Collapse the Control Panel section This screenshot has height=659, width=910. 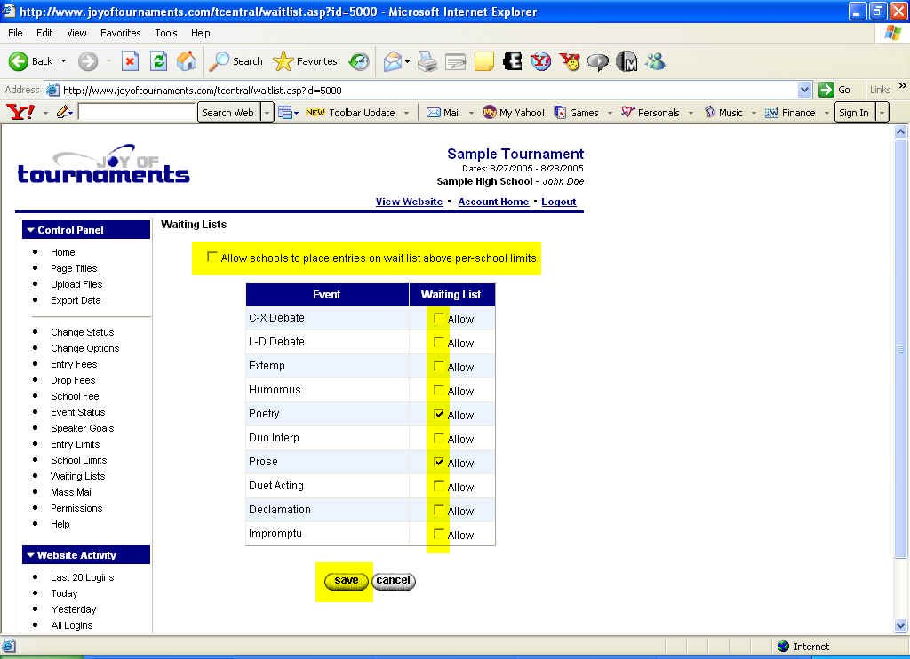[x=31, y=230]
